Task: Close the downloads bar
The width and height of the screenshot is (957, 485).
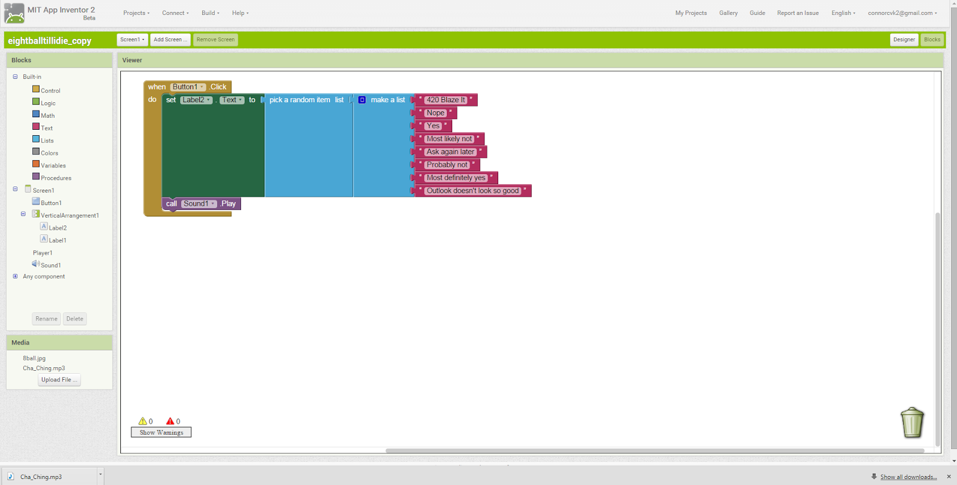Action: point(949,477)
